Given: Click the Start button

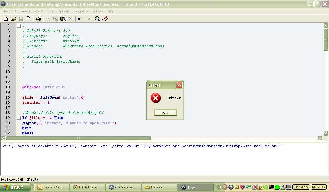Looking at the screenshot, I should tap(13, 188).
